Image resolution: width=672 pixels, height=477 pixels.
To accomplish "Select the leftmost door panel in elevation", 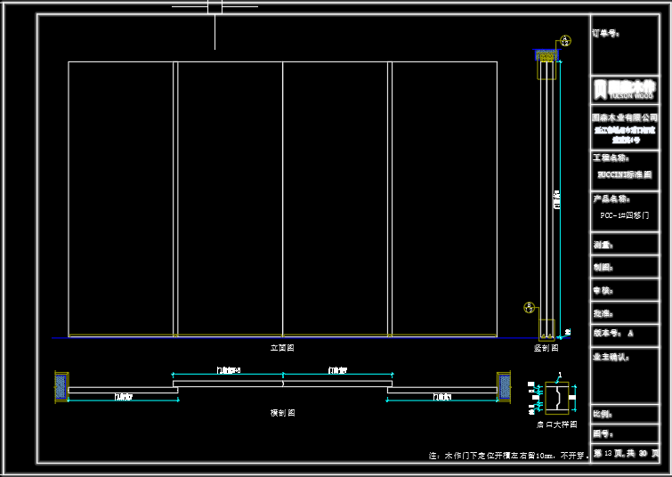I will pyautogui.click(x=121, y=198).
